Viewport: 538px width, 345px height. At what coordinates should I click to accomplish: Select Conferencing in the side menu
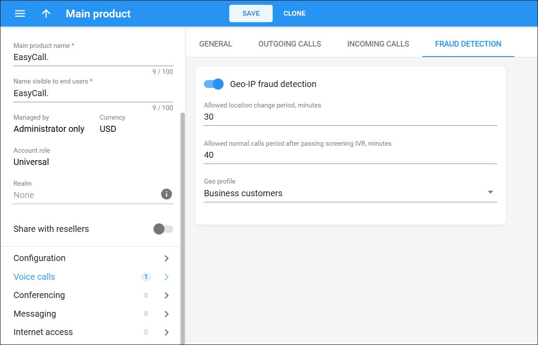pos(39,295)
